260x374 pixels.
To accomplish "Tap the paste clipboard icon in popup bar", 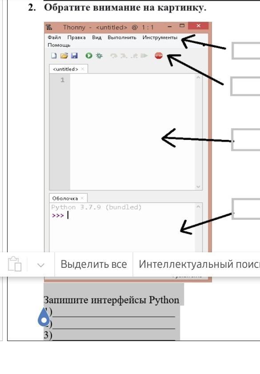I will 15,264.
